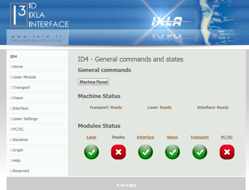Screen dimensions: 249x190
Task: Click the www.ixla.it SecureLaser Printing banner
Action: coord(37,37)
